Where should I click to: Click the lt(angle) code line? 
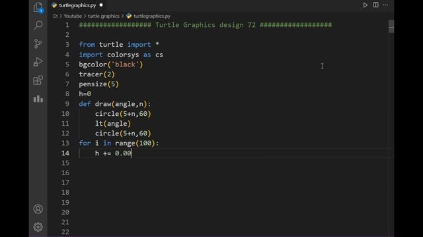[113, 124]
